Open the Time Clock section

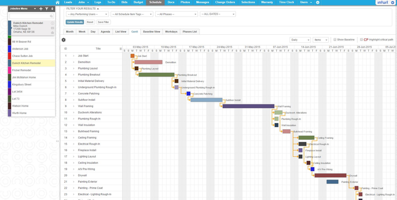286,3
